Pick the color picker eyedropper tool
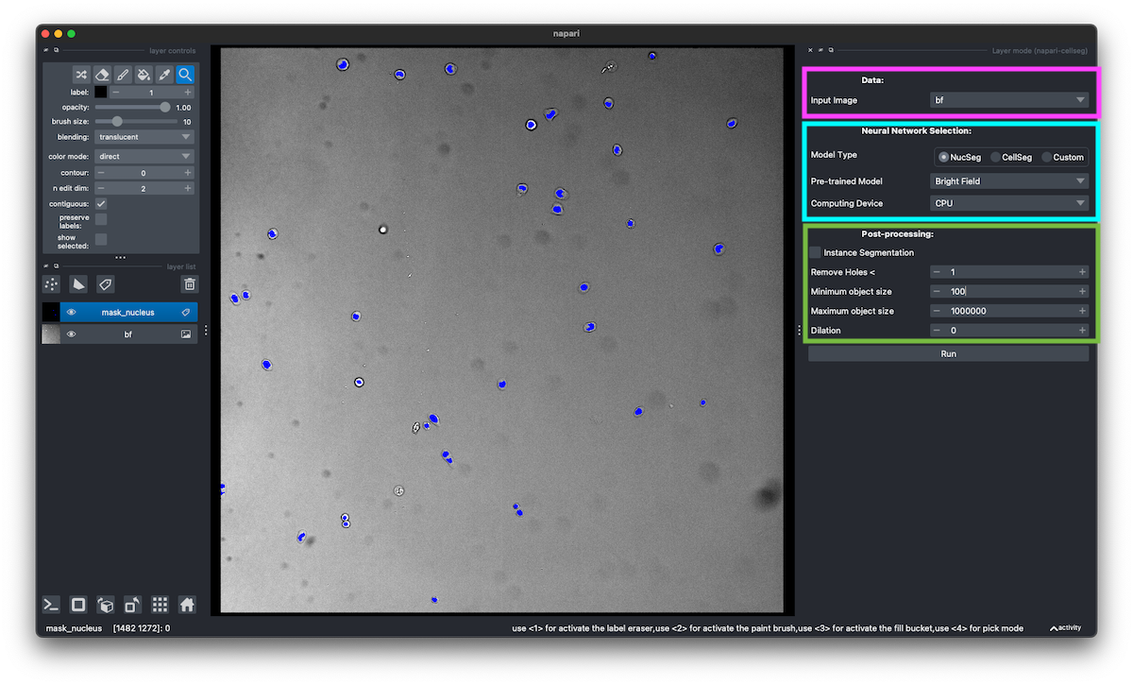1133x685 pixels. 164,74
